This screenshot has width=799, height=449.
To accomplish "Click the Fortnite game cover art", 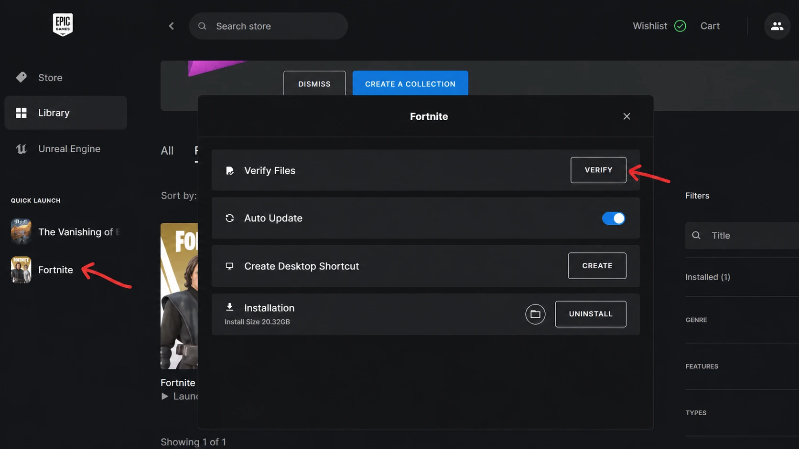I will [179, 296].
